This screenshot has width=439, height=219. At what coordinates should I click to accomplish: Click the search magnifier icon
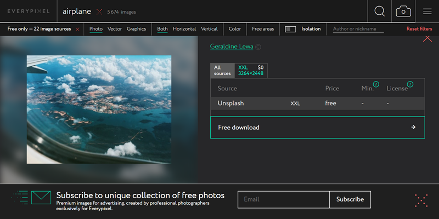click(379, 11)
